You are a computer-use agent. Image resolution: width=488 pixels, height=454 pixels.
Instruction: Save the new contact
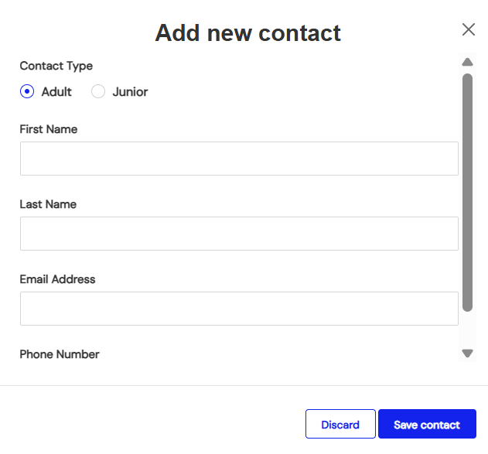tap(427, 425)
